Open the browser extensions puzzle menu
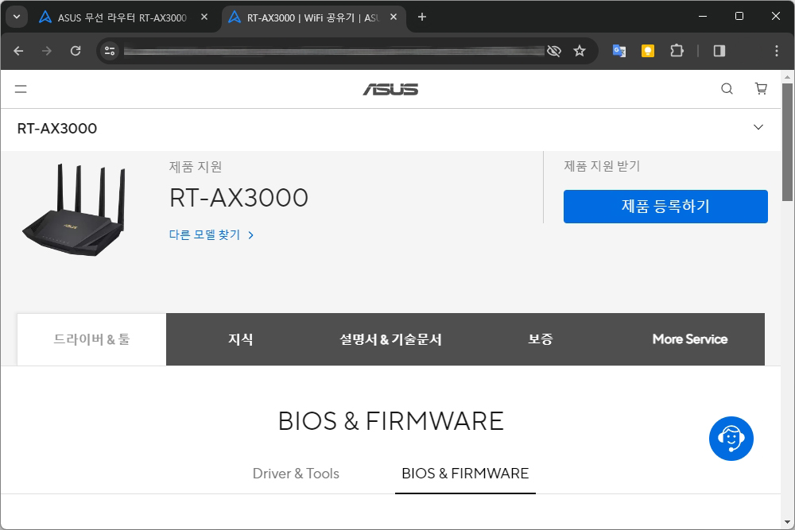795x530 pixels. tap(677, 51)
